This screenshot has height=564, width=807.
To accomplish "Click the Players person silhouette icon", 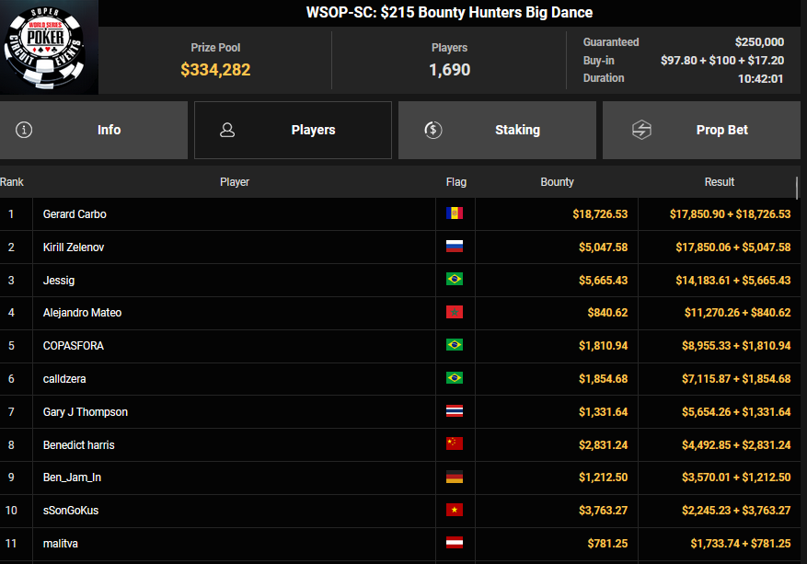I will pyautogui.click(x=227, y=130).
